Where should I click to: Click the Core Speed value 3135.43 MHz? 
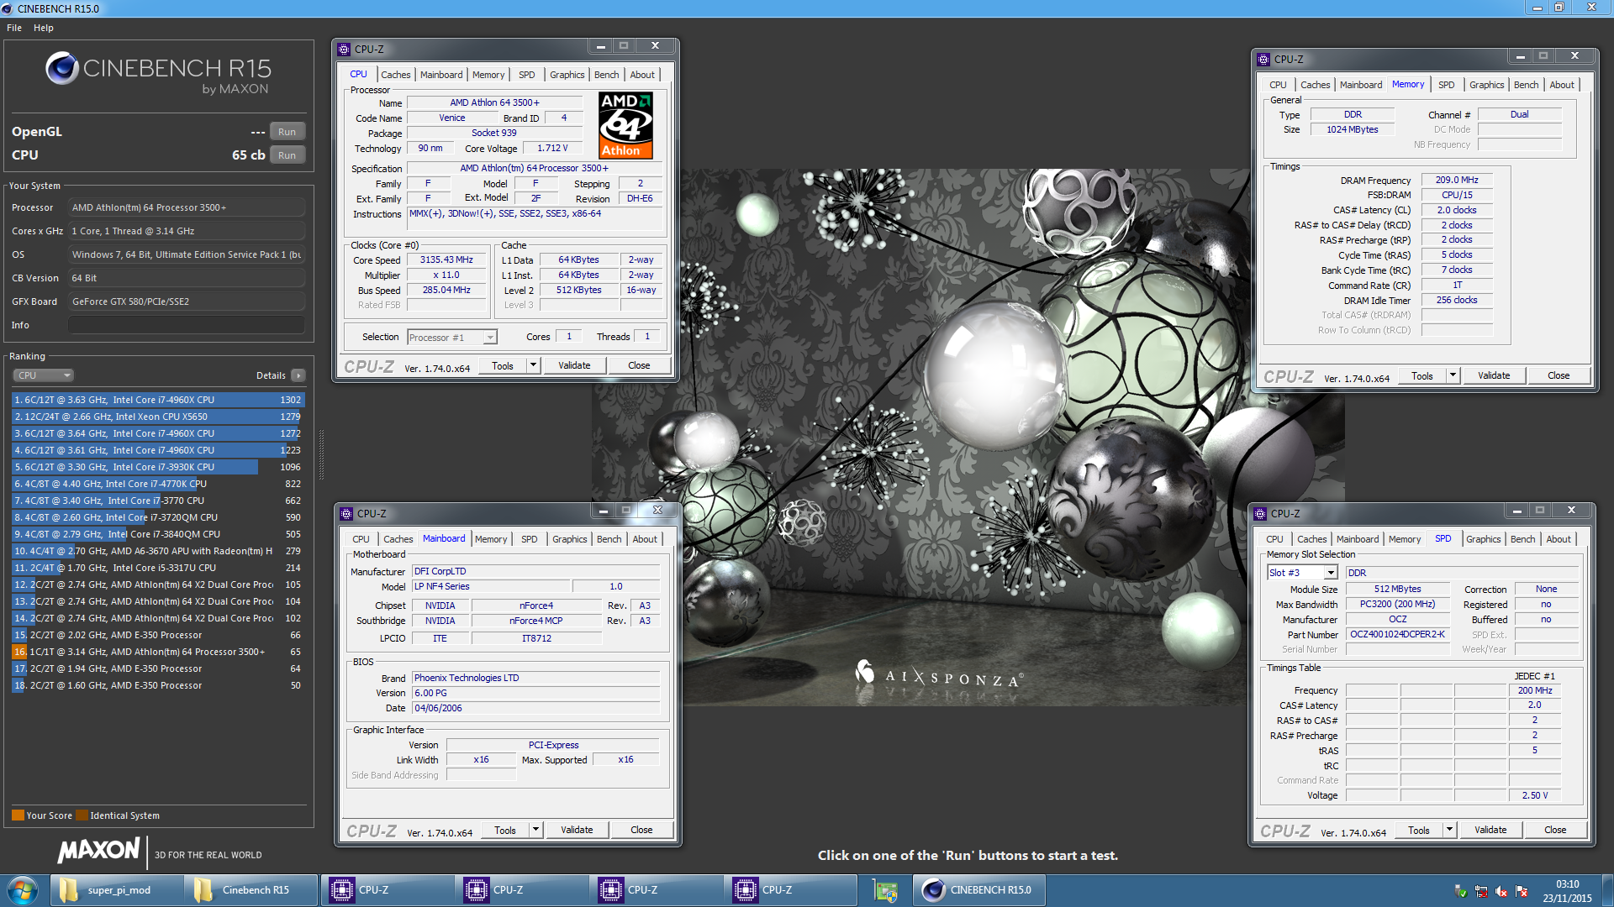pos(446,260)
